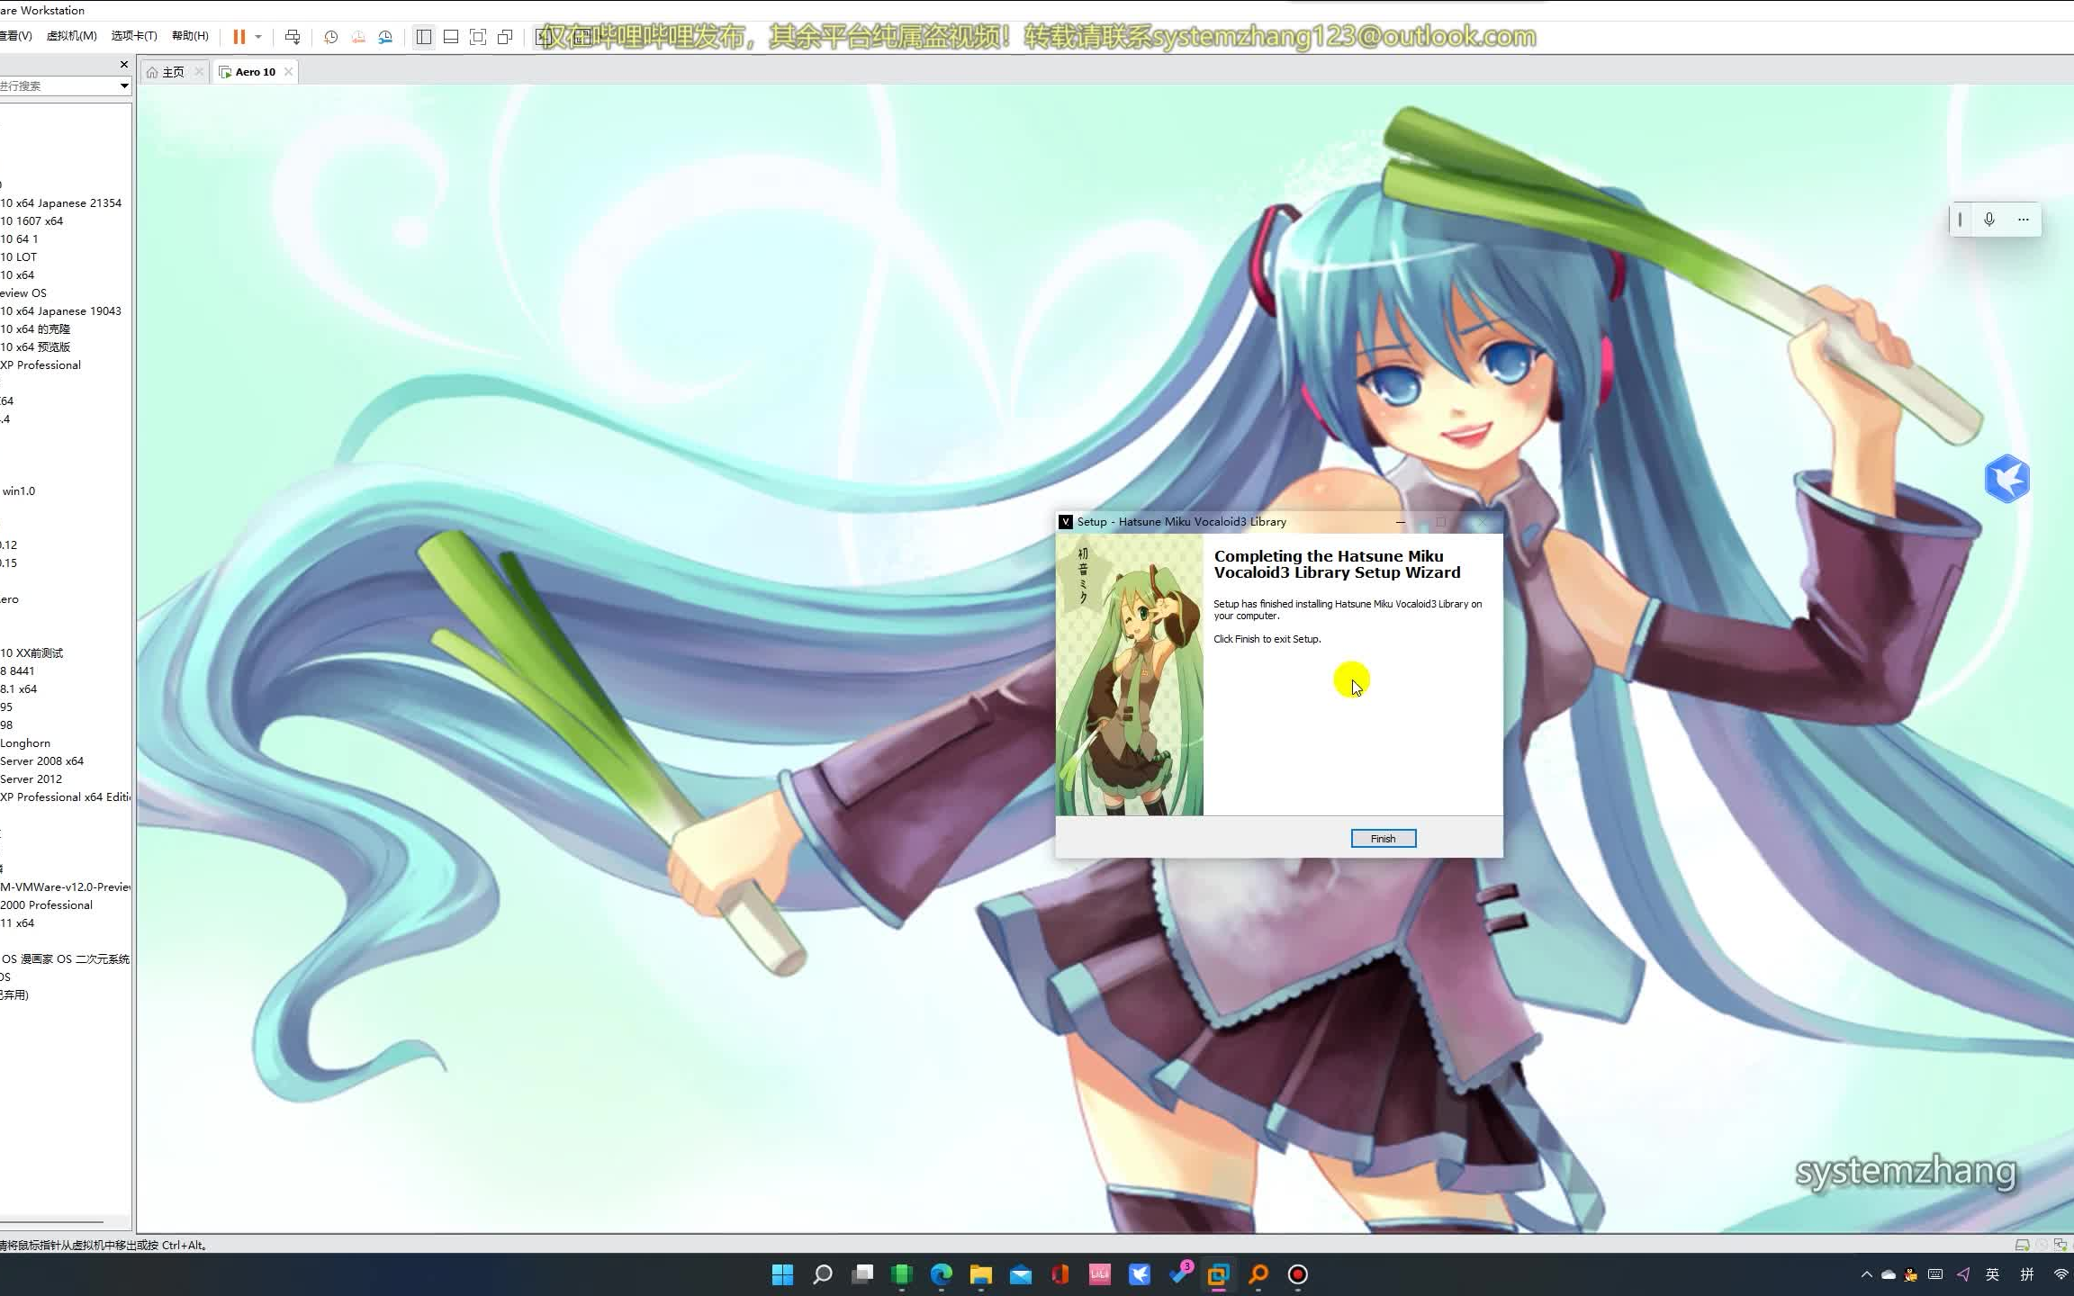Click the microphone icon on floating widget
The height and width of the screenshot is (1296, 2074).
[1989, 220]
